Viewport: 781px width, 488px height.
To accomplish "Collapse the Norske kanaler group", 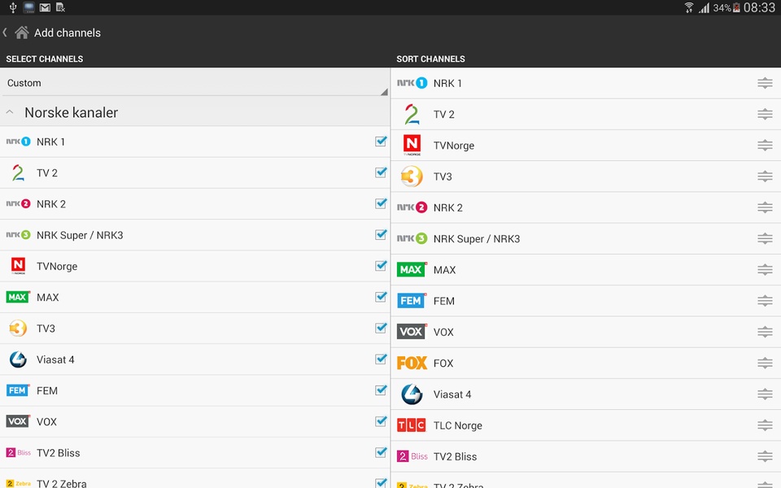I will (194, 112).
